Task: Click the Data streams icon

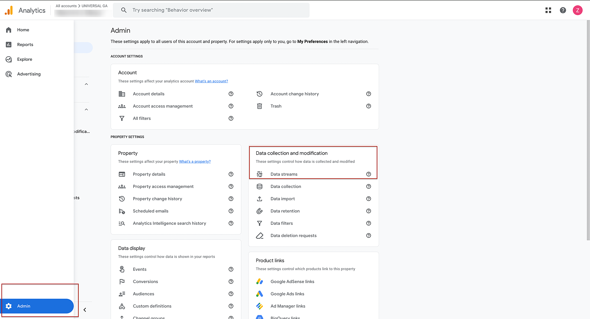Action: coord(259,174)
